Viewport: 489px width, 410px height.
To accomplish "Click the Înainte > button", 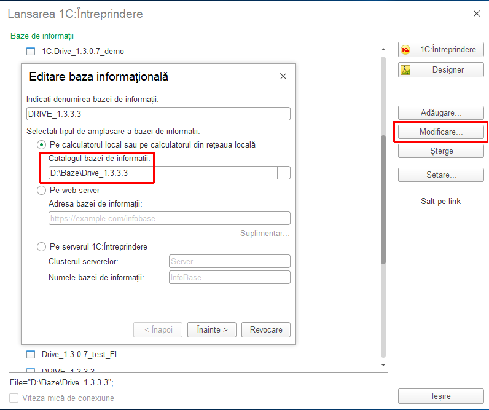I will click(x=212, y=330).
